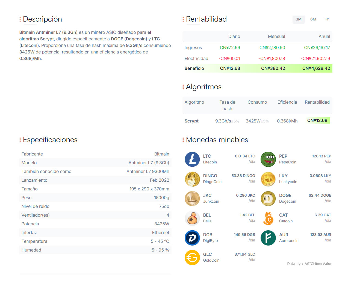Open the AUR Auroracoin link

tap(289, 238)
